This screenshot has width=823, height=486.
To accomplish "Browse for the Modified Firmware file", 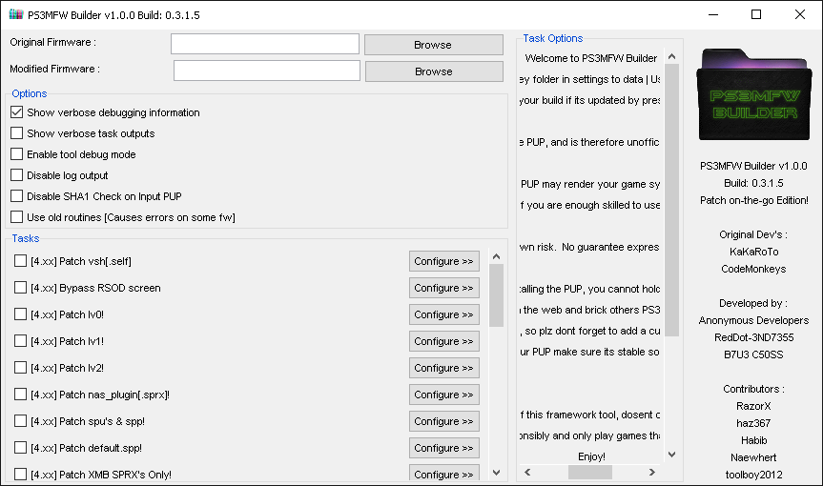I will tap(434, 71).
